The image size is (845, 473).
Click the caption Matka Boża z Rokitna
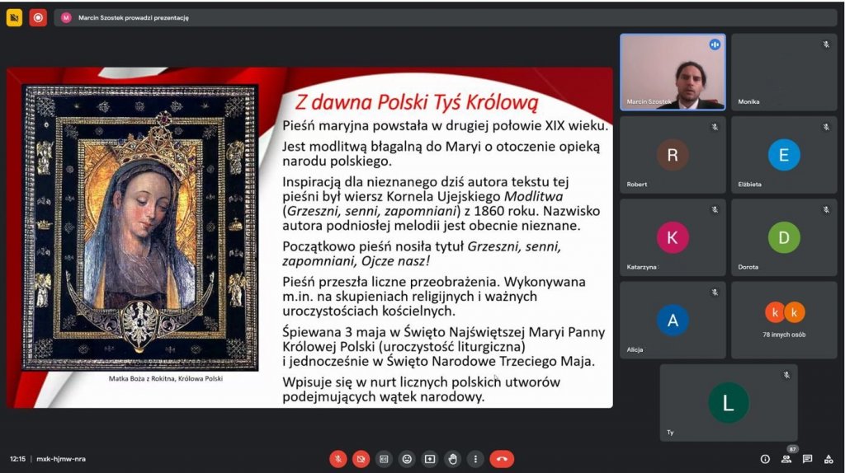pyautogui.click(x=165, y=379)
